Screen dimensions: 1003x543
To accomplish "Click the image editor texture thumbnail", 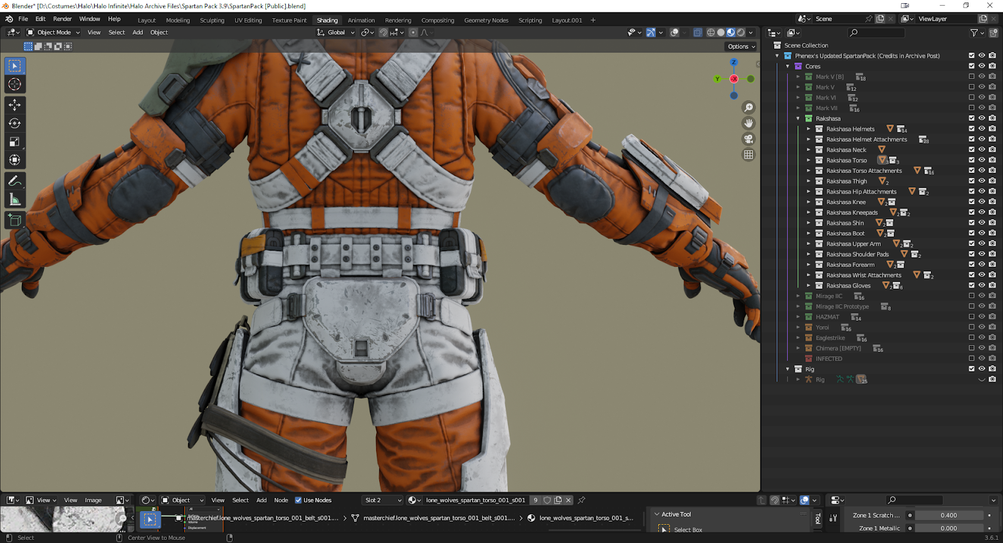I will [63, 519].
